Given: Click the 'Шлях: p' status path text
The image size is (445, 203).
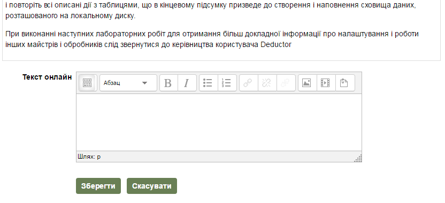Looking at the screenshot, I should coord(89,157).
